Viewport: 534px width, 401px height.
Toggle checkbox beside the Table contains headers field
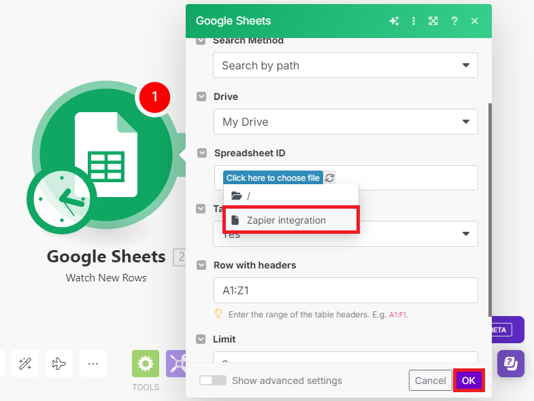[x=201, y=209]
